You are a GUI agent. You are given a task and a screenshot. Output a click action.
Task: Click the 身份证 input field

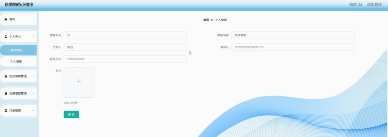tap(293, 47)
